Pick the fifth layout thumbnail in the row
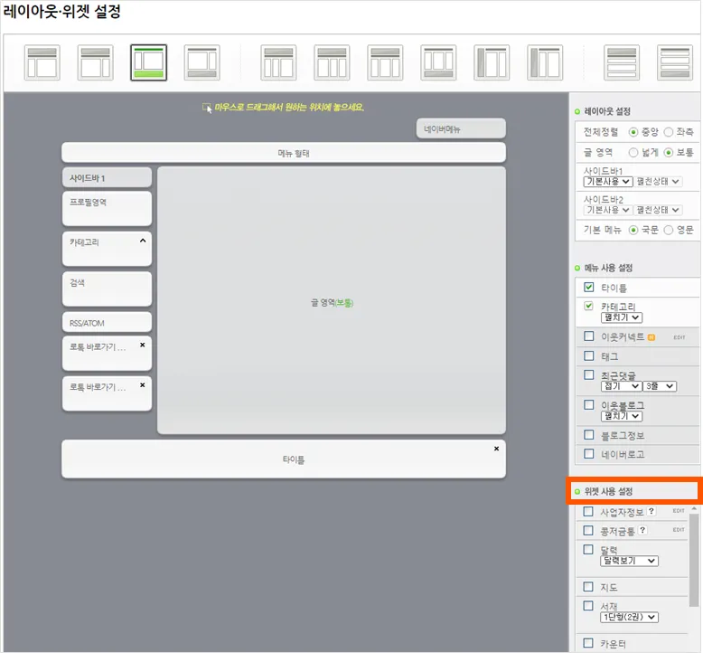703x653 pixels. click(278, 62)
